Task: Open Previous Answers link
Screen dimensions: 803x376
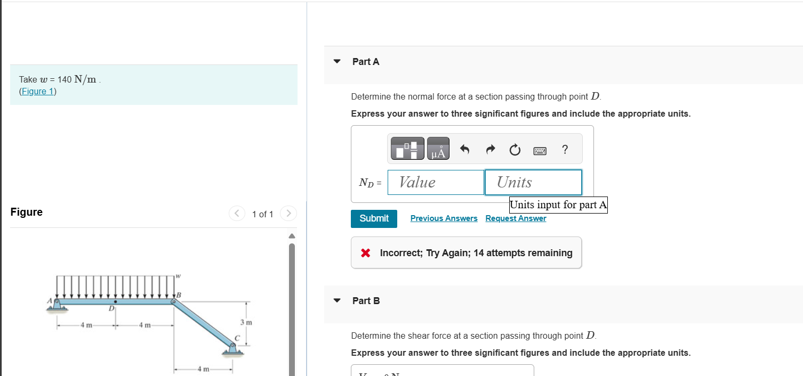Action: point(444,218)
